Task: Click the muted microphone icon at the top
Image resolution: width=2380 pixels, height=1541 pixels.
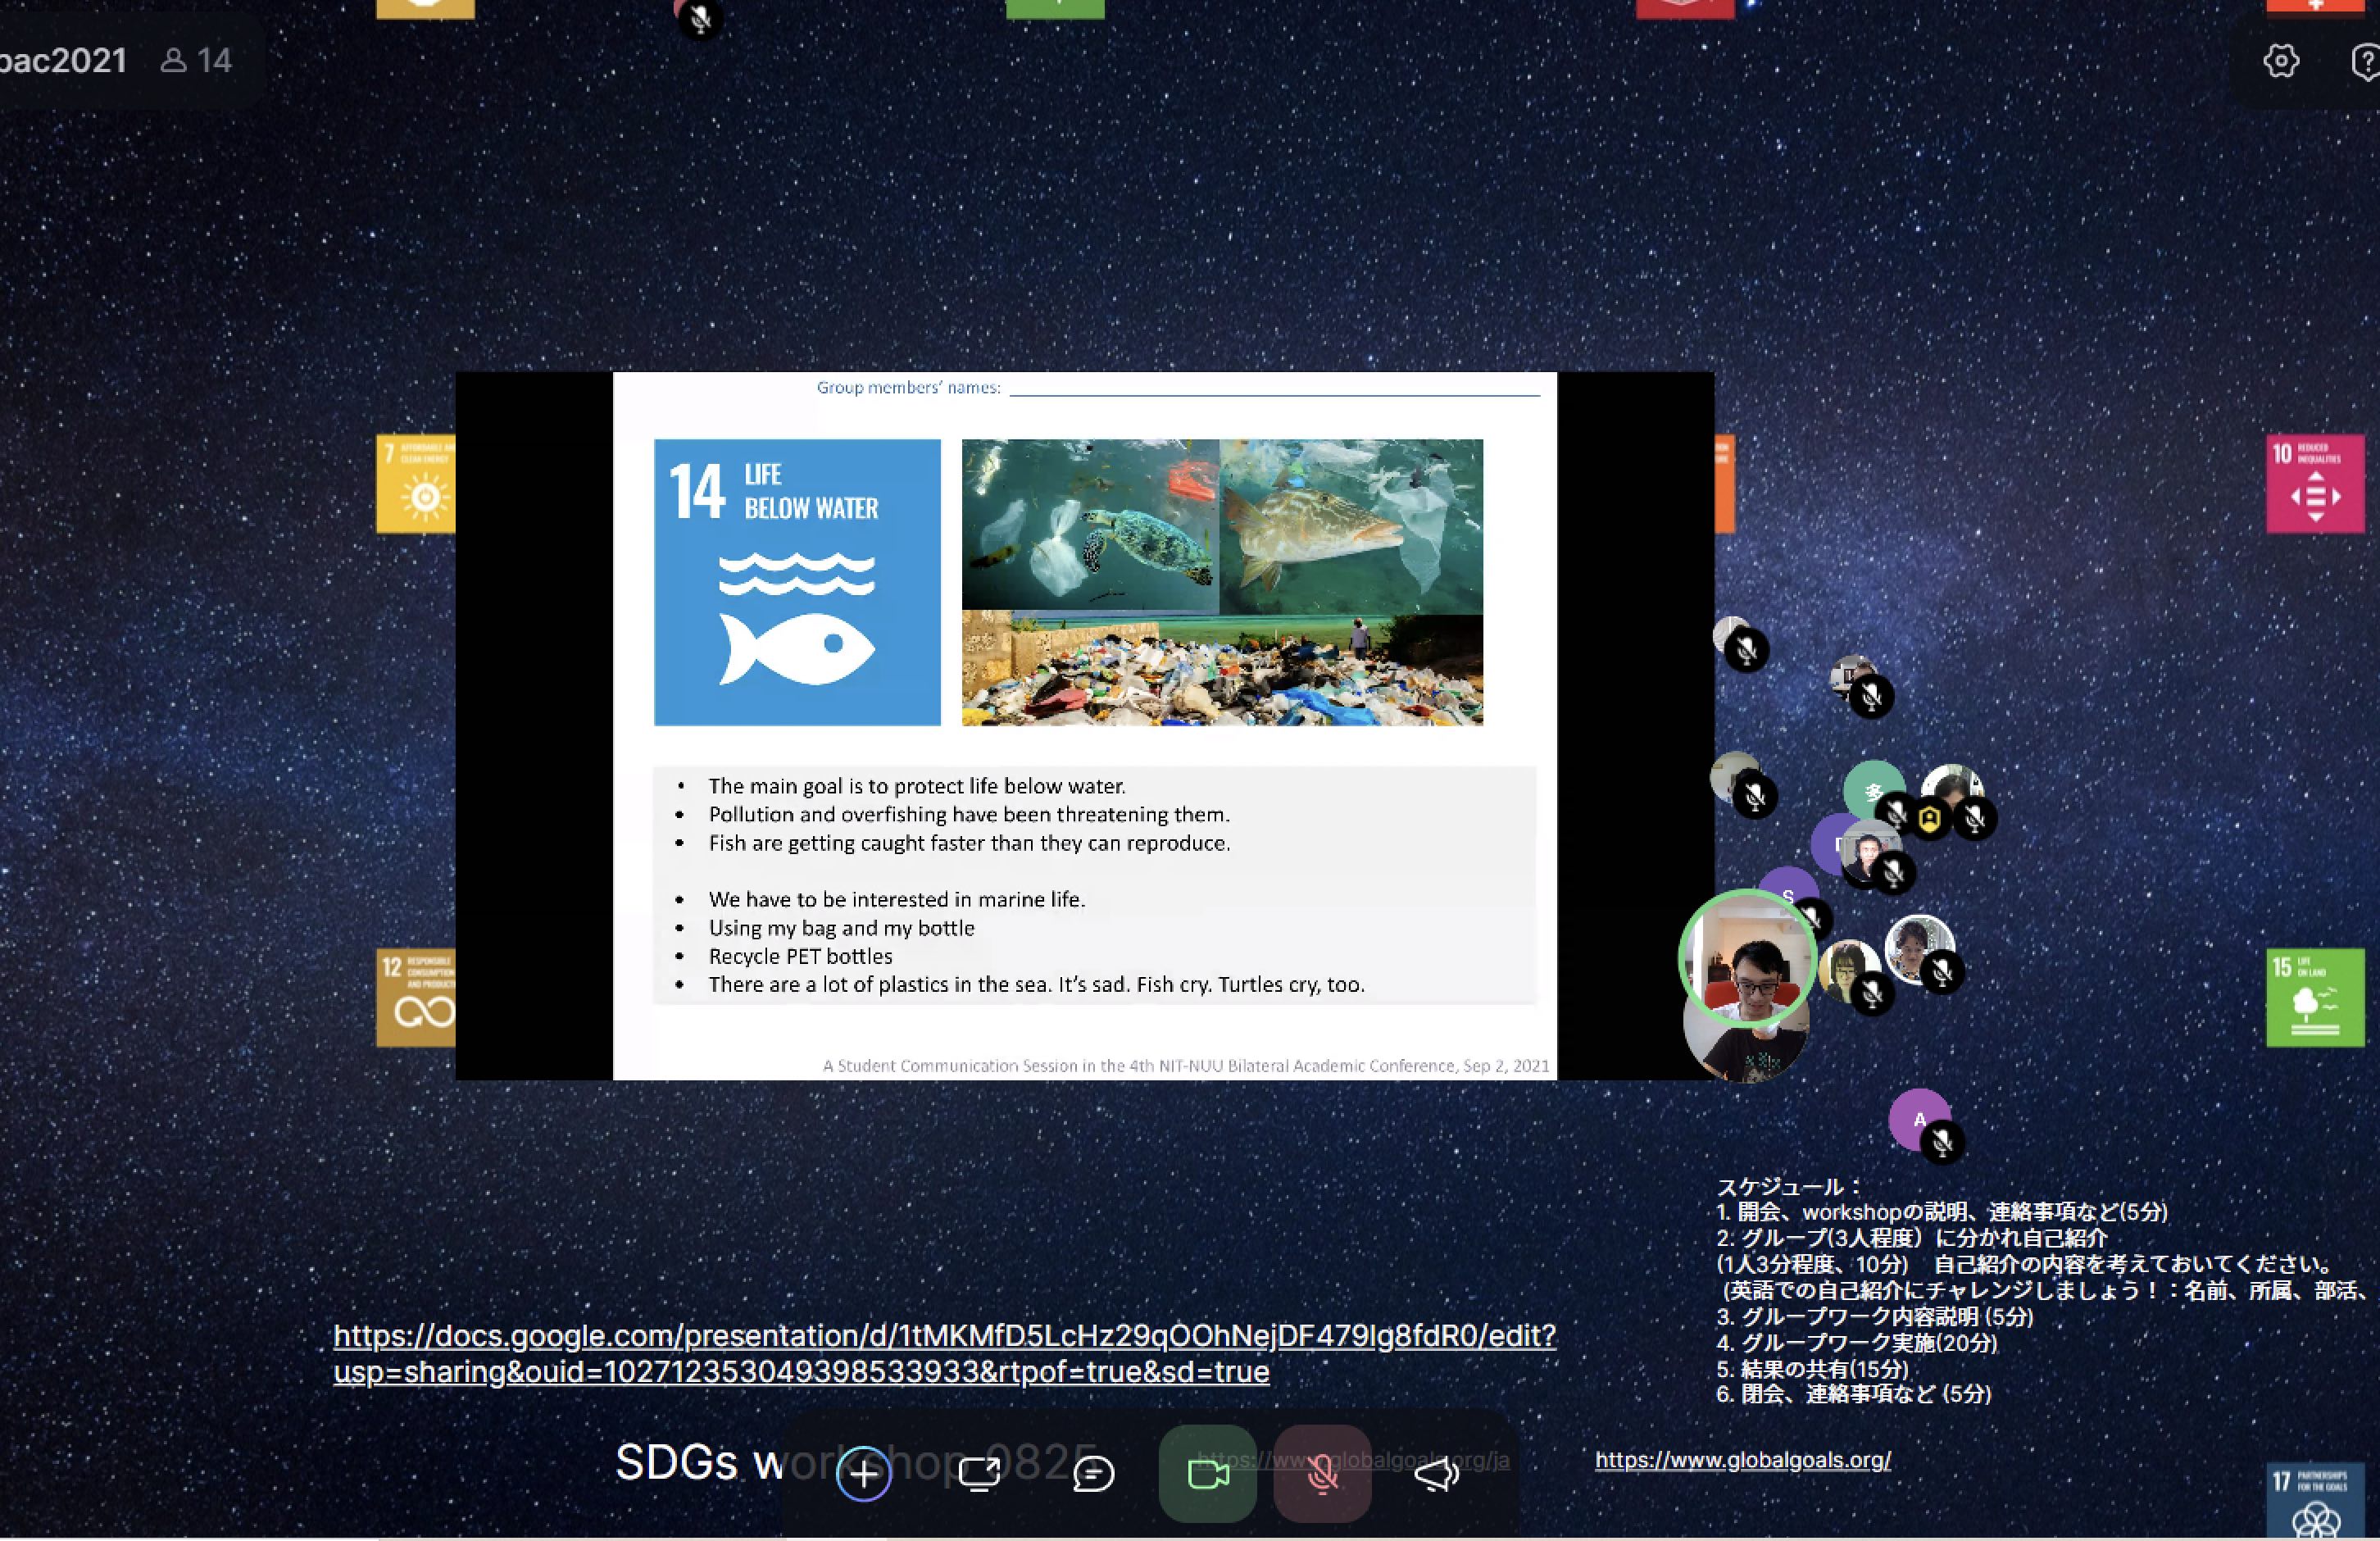Action: [700, 18]
